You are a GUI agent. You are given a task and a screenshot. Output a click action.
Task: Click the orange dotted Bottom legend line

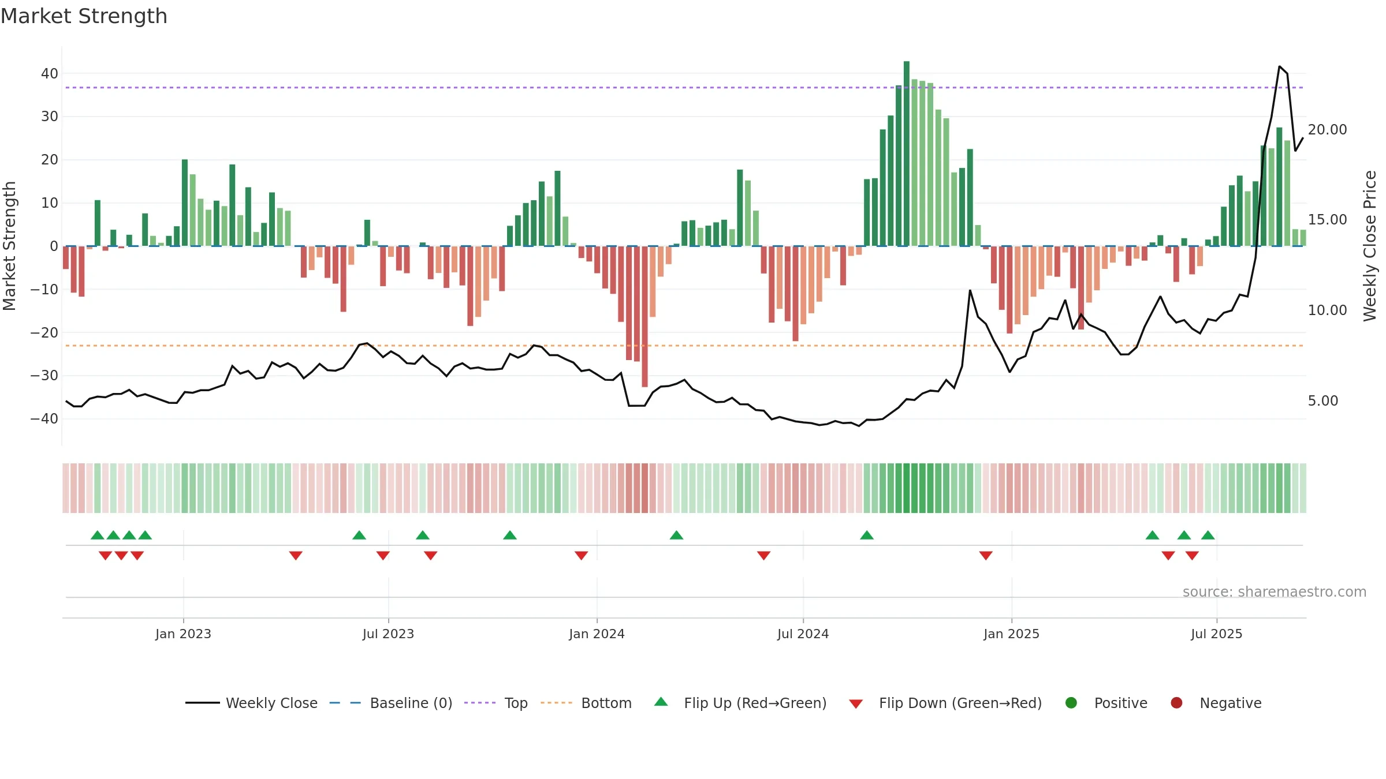point(556,703)
